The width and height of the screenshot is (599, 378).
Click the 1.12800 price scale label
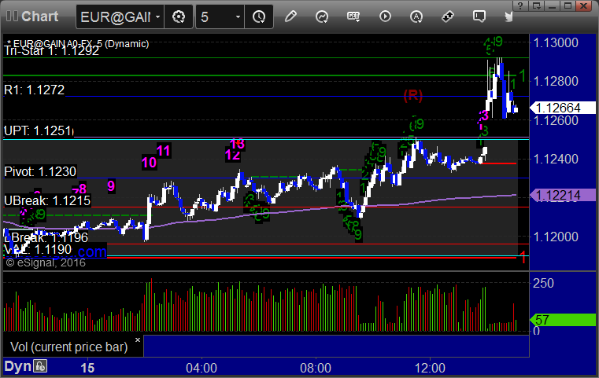[x=556, y=81]
